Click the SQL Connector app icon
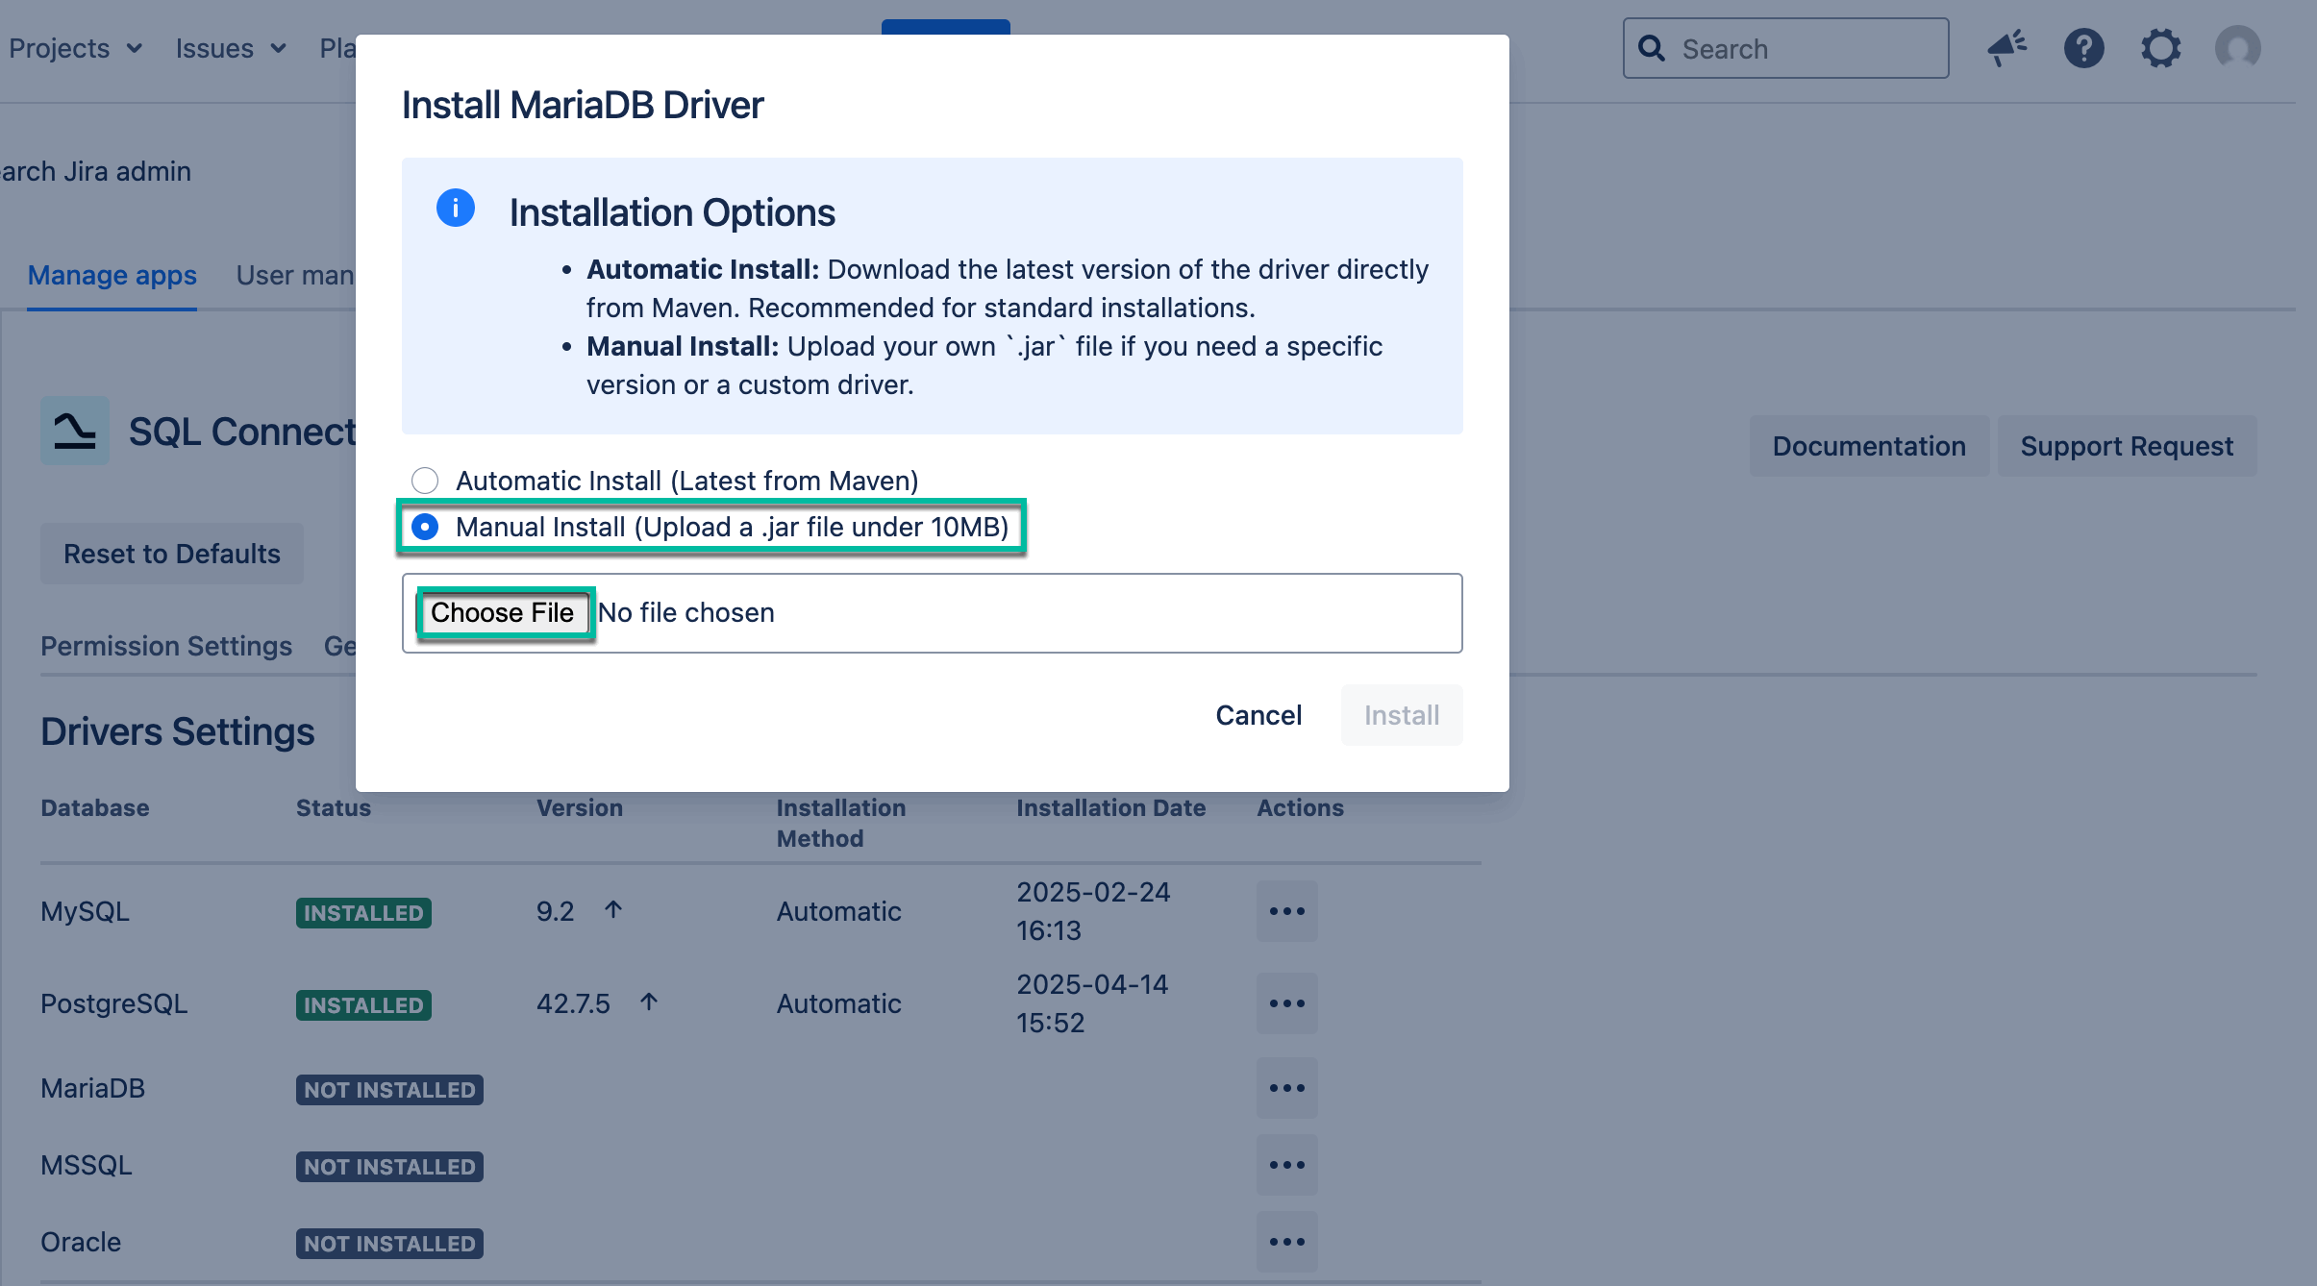The height and width of the screenshot is (1286, 2317). [x=74, y=431]
